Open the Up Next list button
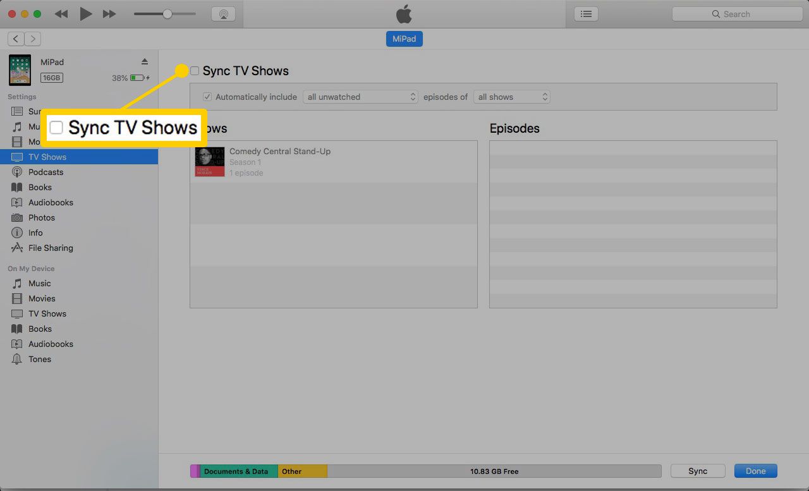Screen dimensions: 809x491 [587, 14]
